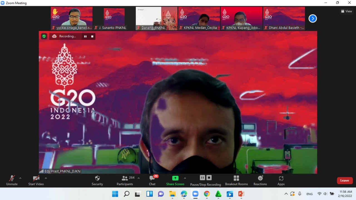Expand video options arrow beside Start Video
This screenshot has width=356, height=200.
pos(46,178)
